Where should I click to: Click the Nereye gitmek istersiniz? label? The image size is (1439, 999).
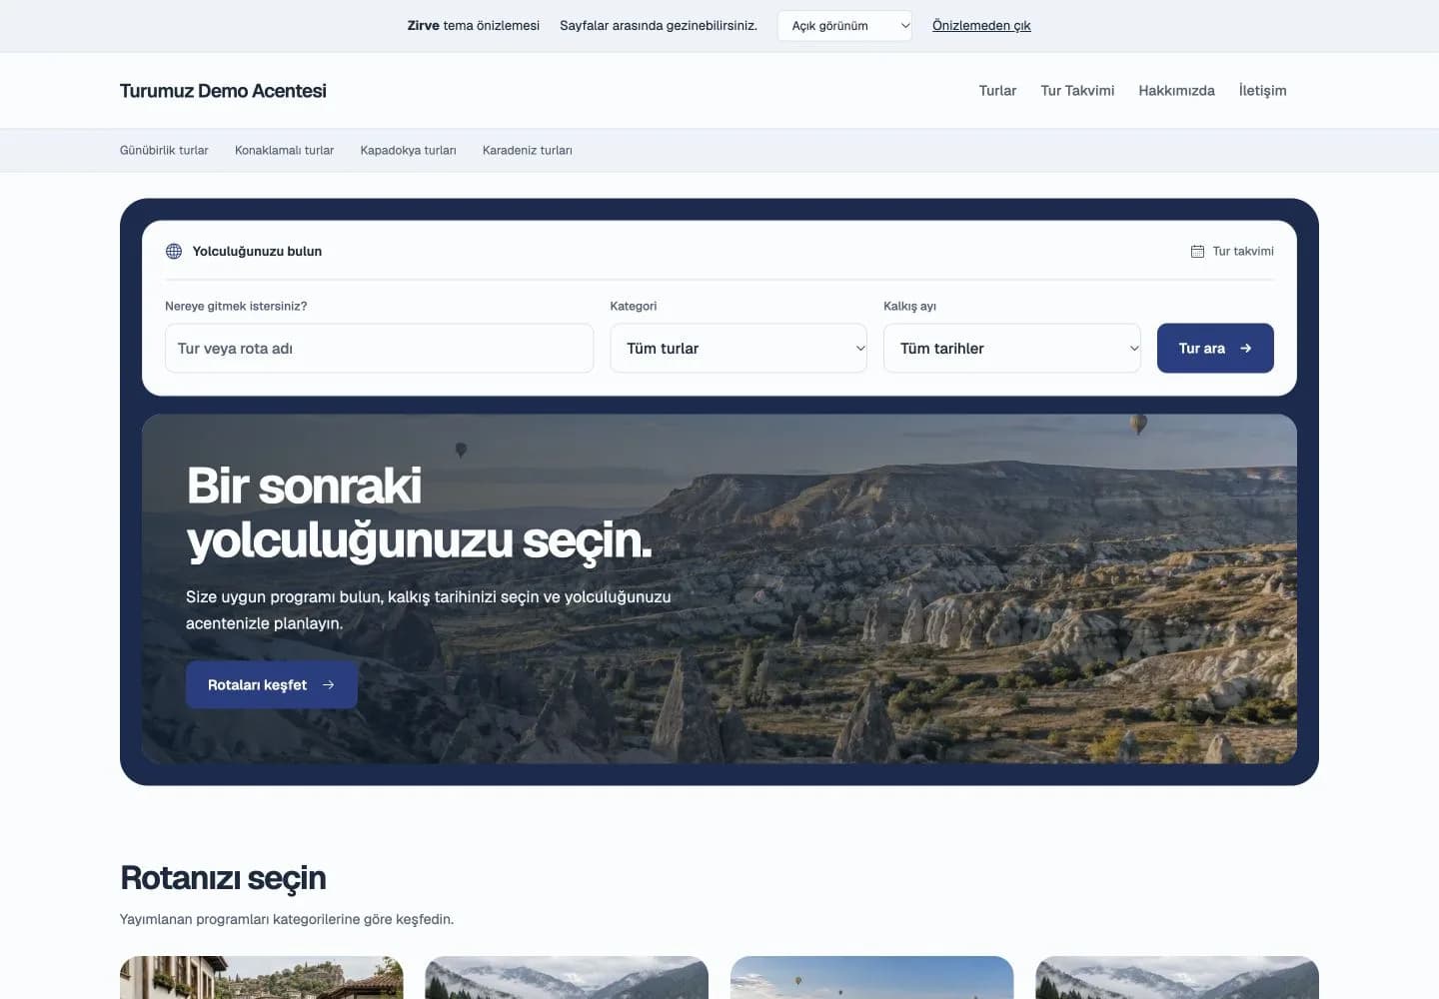tap(236, 306)
